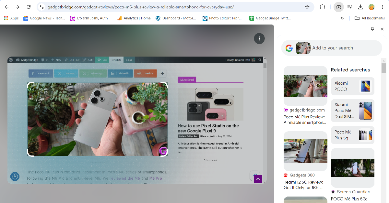The image size is (389, 203).
Task: Open Google News - Tech bookmark
Action: [x=44, y=18]
